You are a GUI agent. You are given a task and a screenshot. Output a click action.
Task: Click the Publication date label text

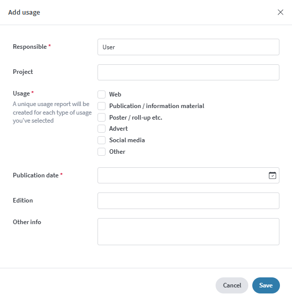pos(36,175)
